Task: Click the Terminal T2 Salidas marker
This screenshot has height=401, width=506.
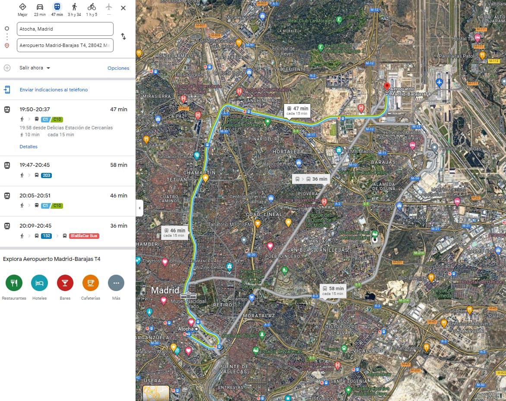Action: click(x=435, y=148)
